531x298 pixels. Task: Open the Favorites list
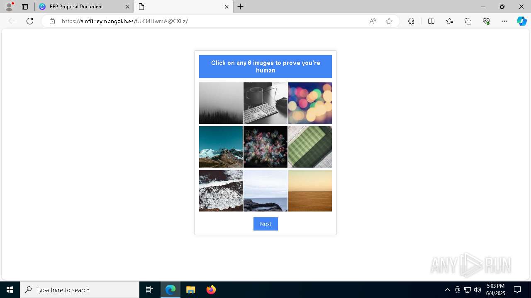(x=450, y=21)
